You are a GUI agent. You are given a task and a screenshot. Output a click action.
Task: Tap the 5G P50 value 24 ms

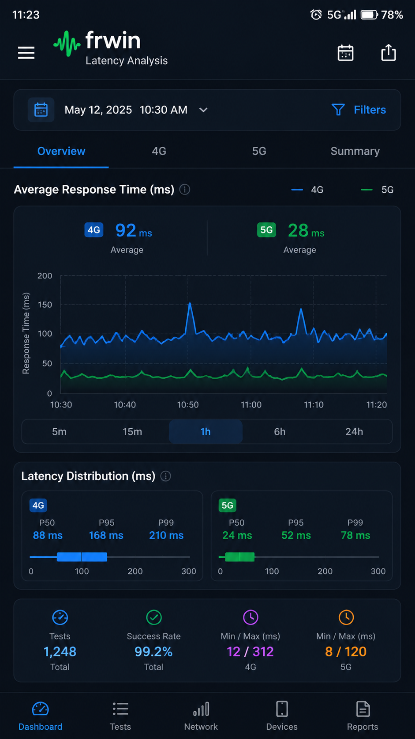pyautogui.click(x=237, y=535)
